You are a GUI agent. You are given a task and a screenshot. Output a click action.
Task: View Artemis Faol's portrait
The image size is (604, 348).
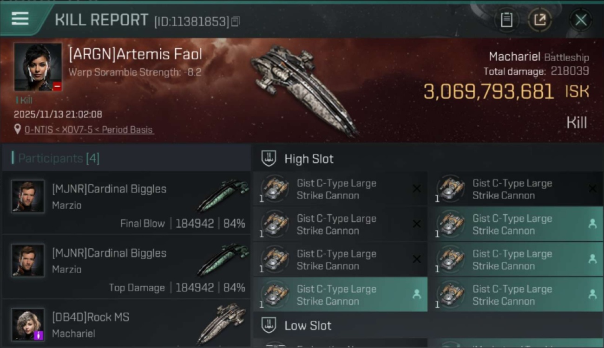point(38,67)
